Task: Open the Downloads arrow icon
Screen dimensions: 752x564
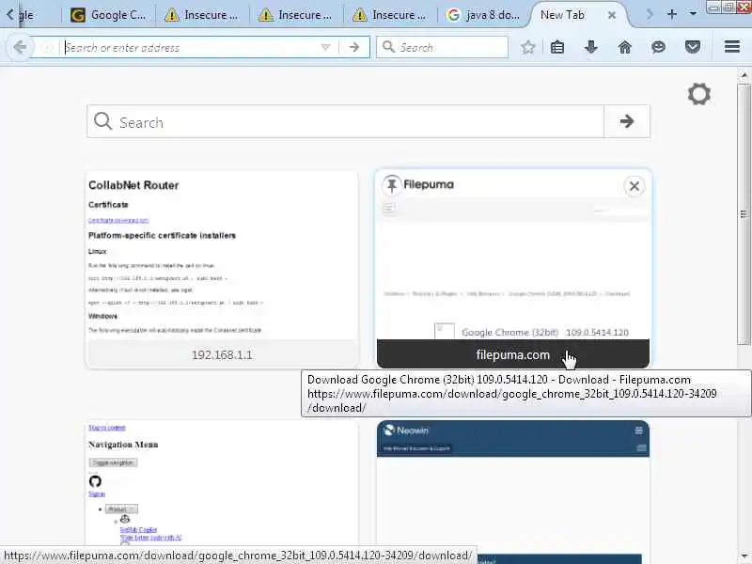Action: [x=591, y=47]
